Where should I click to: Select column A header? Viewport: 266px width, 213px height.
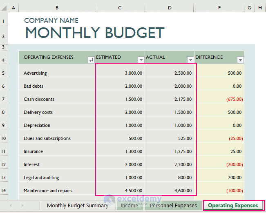[x=13, y=8]
